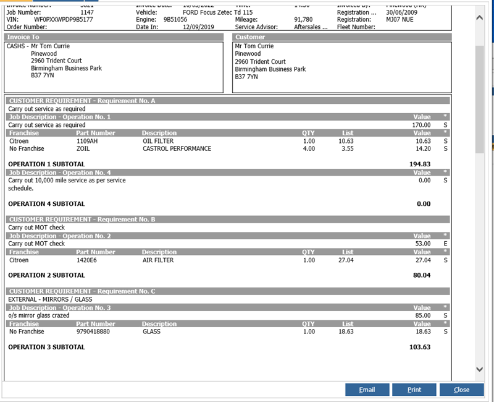Select the OIL FILTER part line
This screenshot has width=494, height=402.
(x=185, y=140)
